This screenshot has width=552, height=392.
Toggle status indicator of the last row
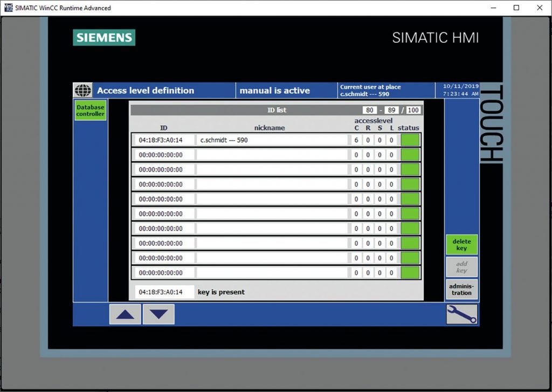(x=410, y=272)
